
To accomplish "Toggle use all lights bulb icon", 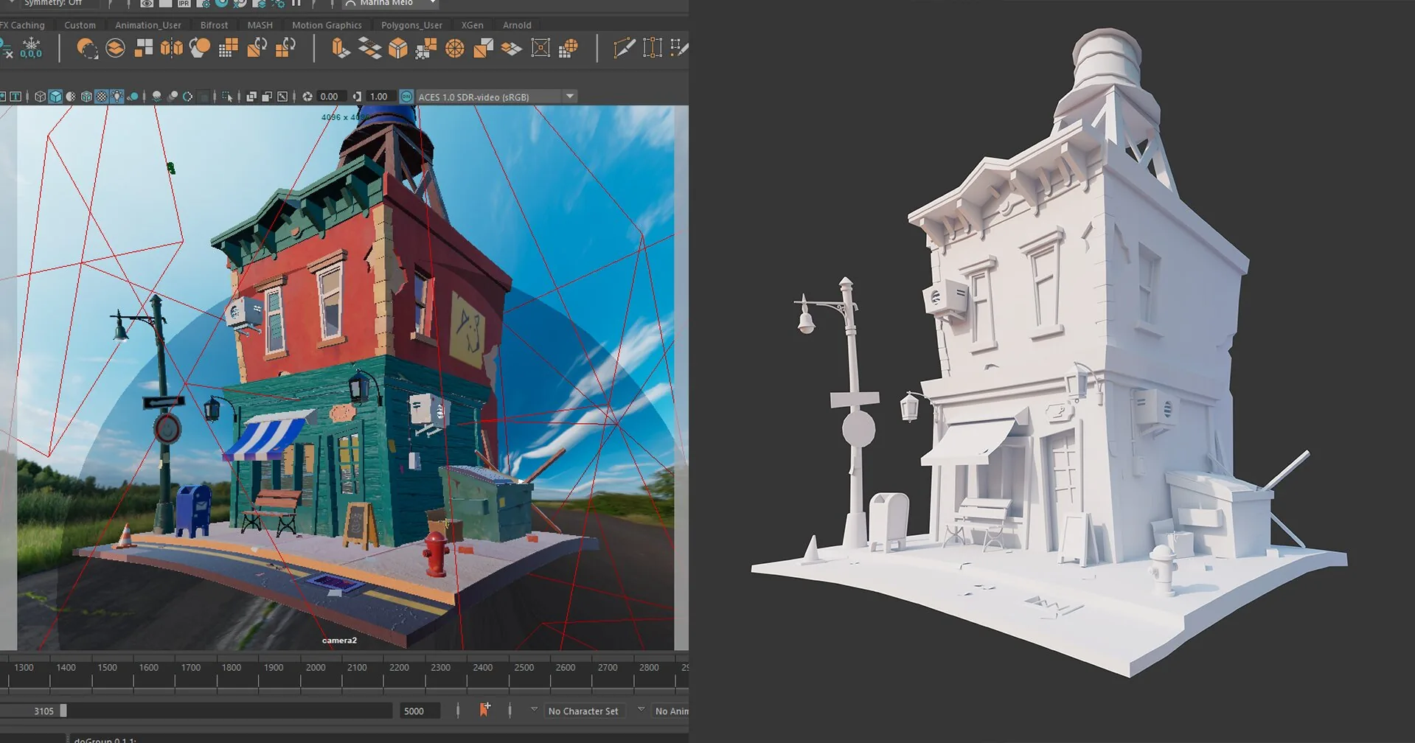I will (x=117, y=97).
